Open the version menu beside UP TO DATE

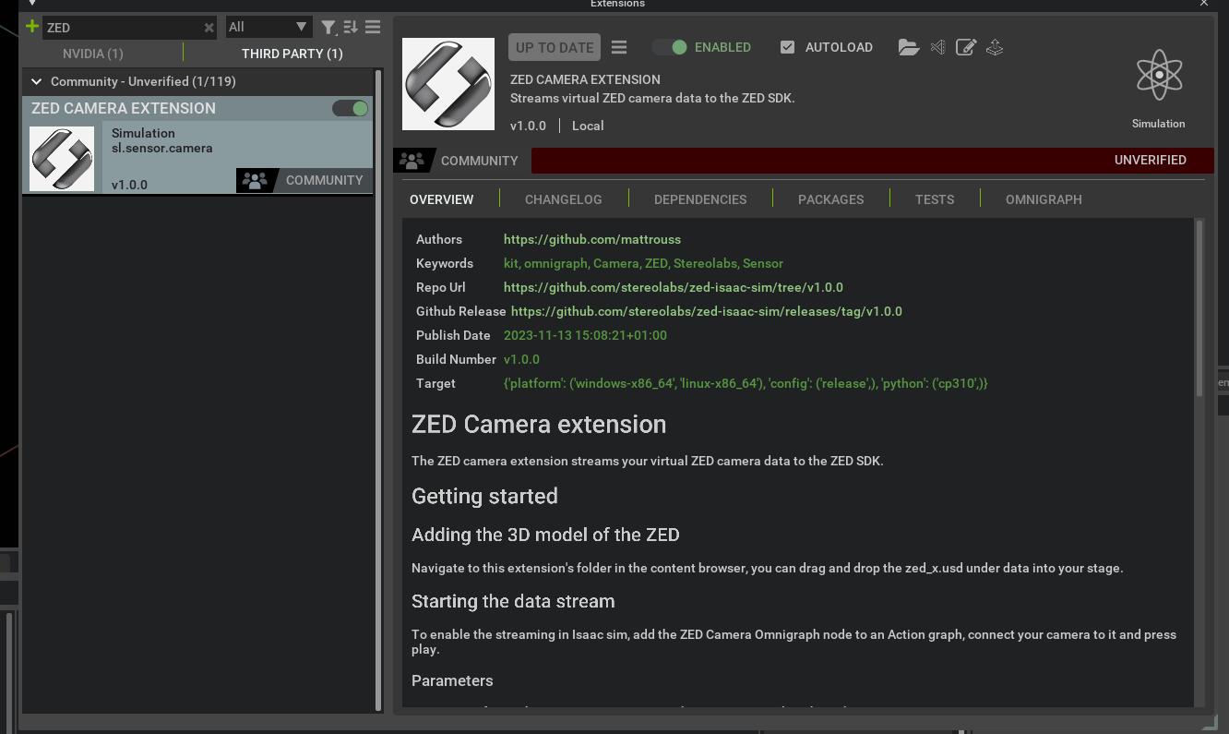tap(619, 47)
